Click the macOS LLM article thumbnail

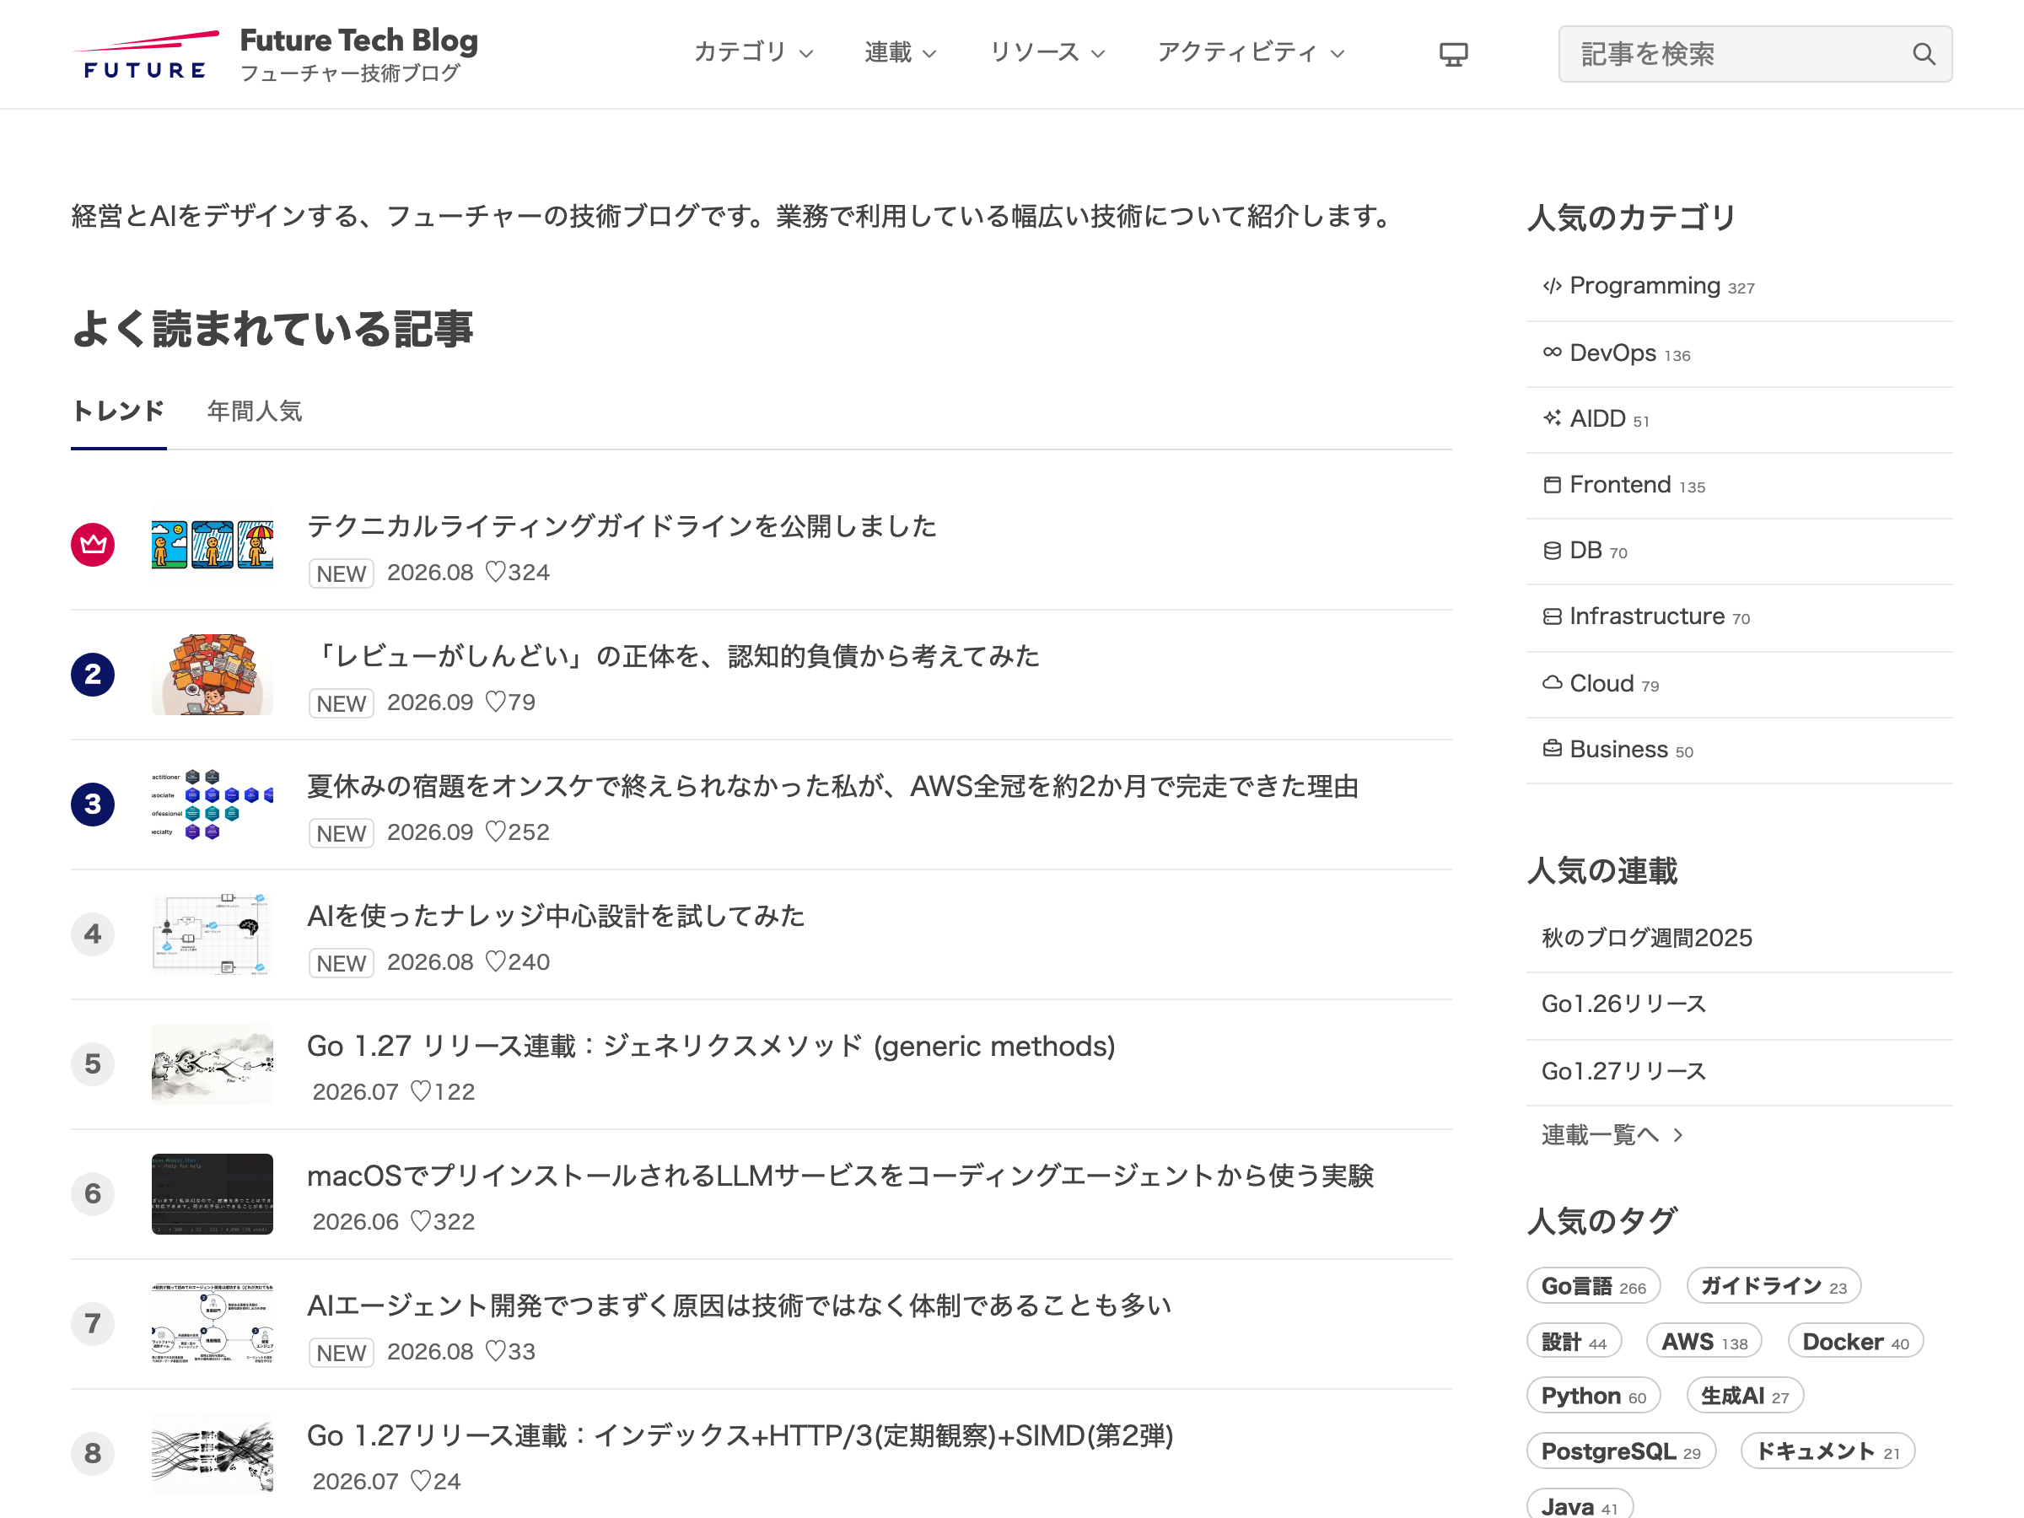coord(213,1194)
